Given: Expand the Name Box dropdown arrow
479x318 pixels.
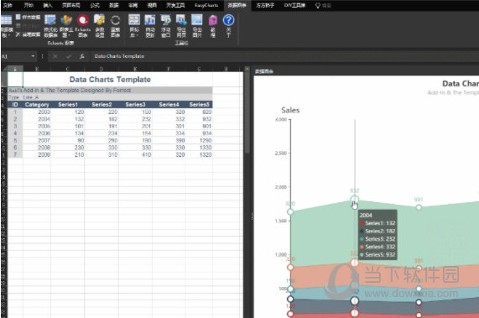Looking at the screenshot, I should click(33, 56).
